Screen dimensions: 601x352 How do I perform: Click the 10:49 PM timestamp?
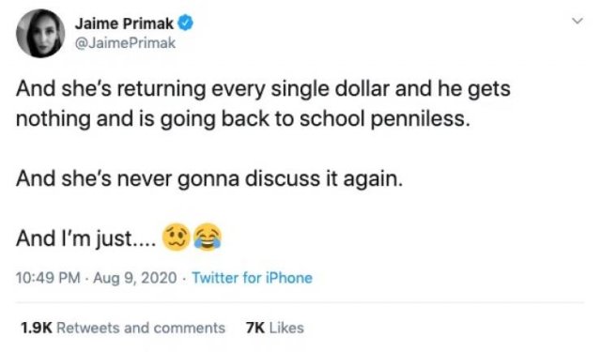pos(48,278)
